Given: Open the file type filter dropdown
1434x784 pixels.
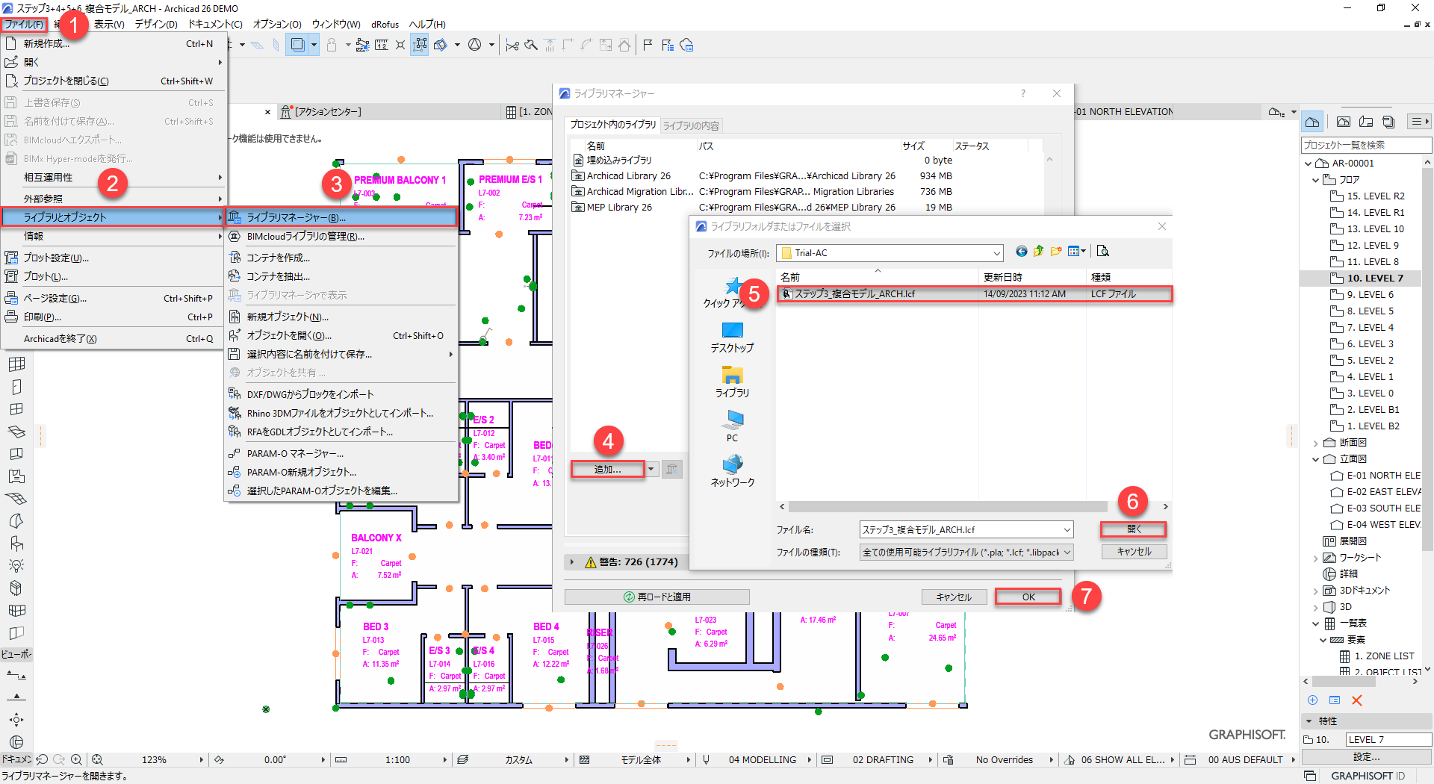Looking at the screenshot, I should 1067,553.
